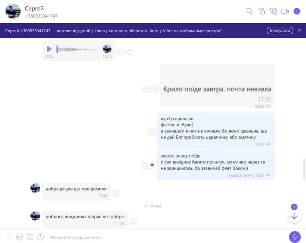
Task: Start a video call with Сергей
Action: click(x=285, y=11)
